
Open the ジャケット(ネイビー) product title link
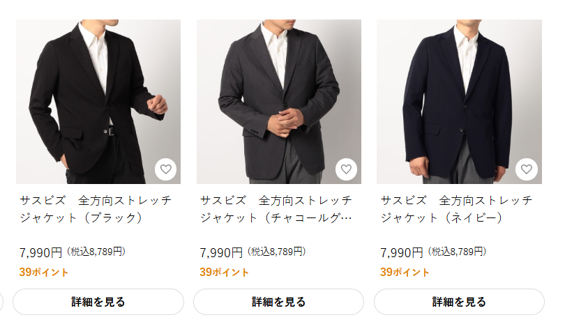[x=457, y=209]
